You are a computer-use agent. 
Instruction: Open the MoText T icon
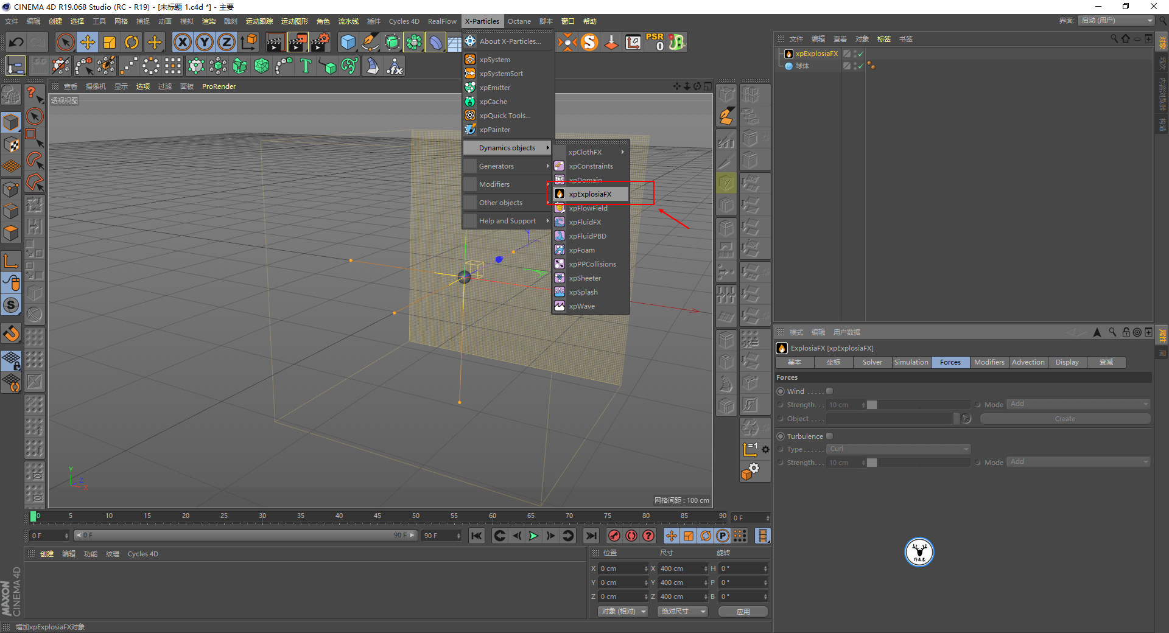coord(306,66)
